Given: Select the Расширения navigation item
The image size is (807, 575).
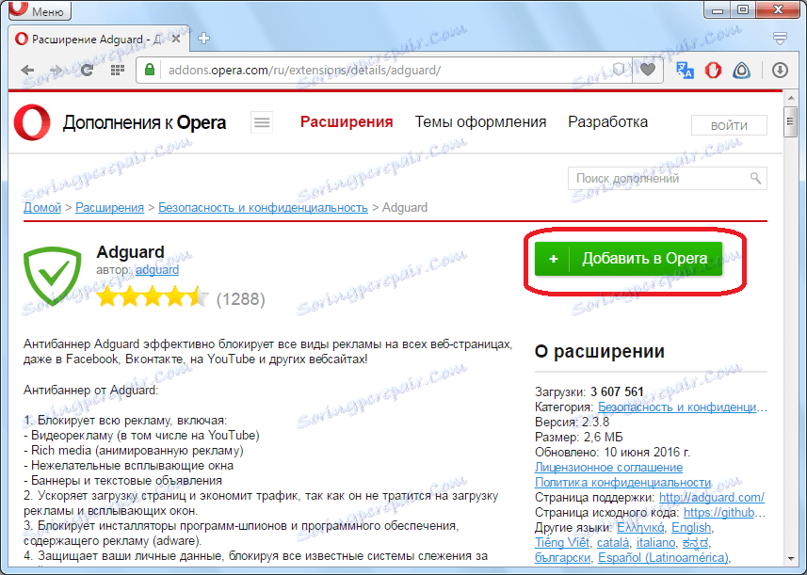Looking at the screenshot, I should click(347, 122).
